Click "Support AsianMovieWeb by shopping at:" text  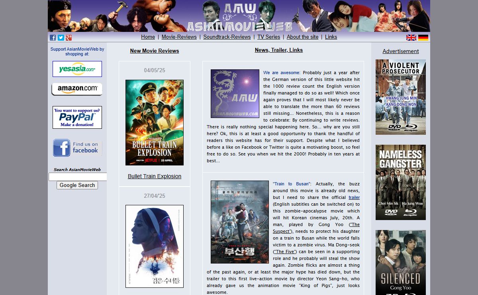click(77, 51)
